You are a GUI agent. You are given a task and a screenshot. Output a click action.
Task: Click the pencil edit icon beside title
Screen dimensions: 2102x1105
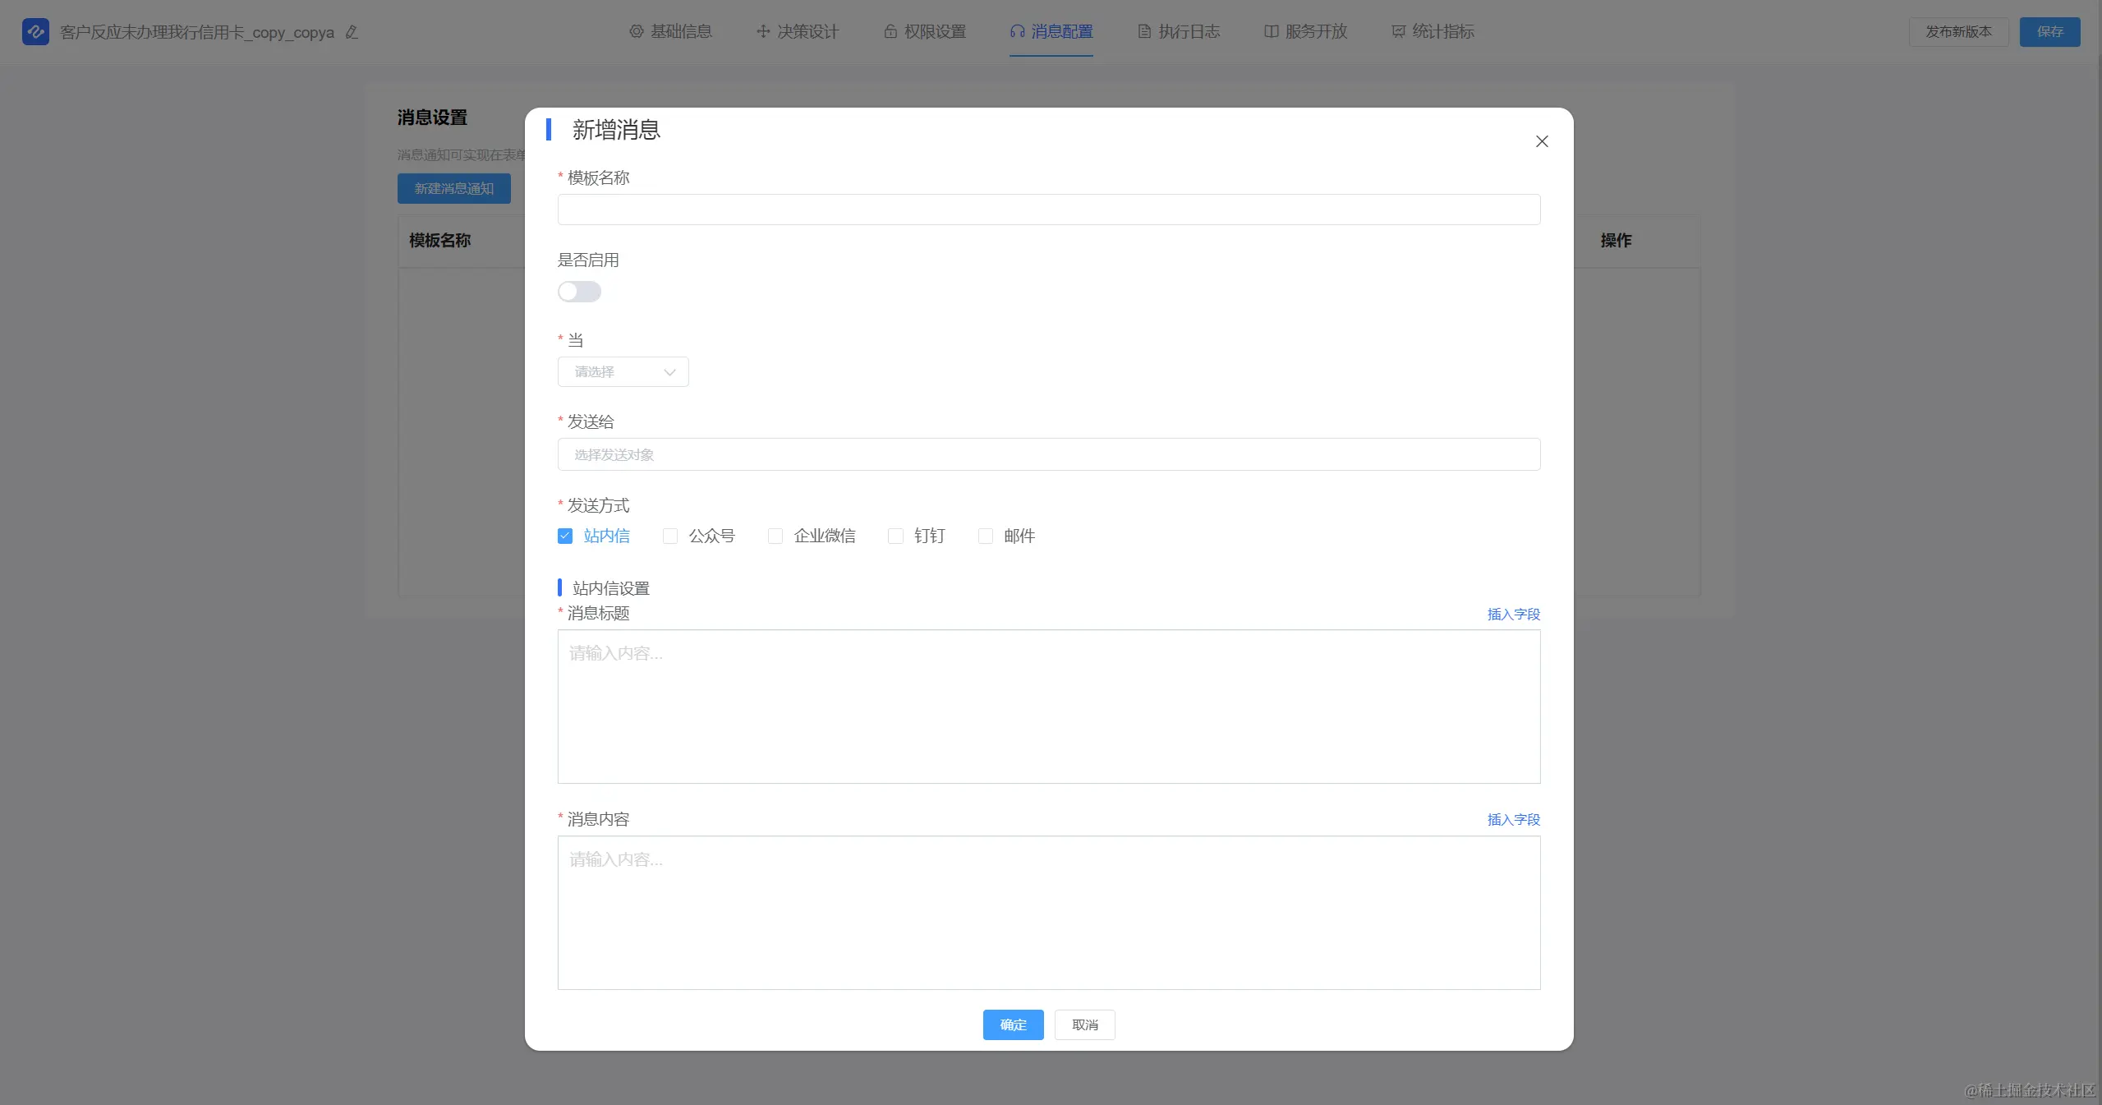click(352, 32)
